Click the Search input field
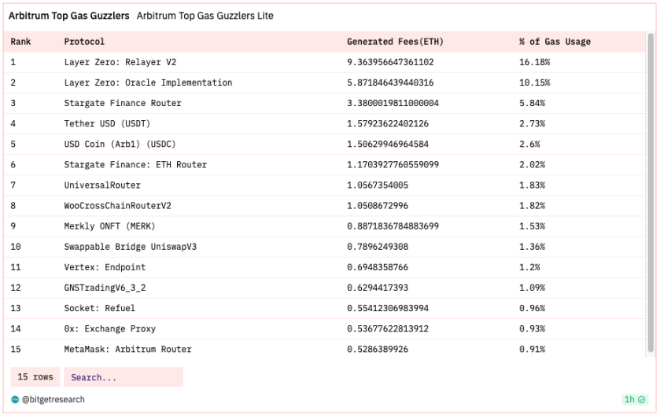Screen dimensions: 660x418 [x=124, y=377]
